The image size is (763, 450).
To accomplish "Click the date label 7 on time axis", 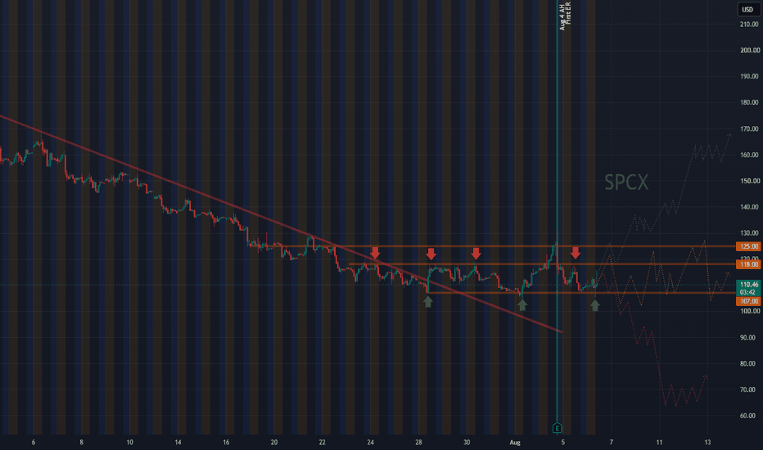I will click(612, 442).
